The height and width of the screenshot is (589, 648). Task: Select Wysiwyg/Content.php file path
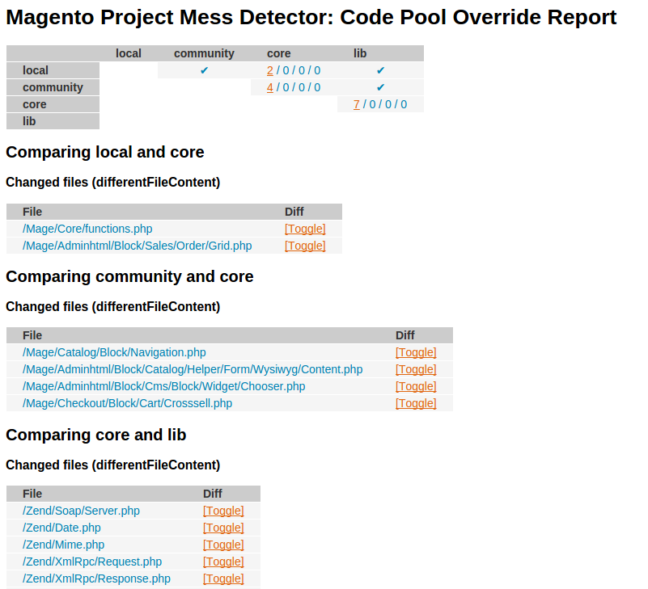click(x=193, y=369)
